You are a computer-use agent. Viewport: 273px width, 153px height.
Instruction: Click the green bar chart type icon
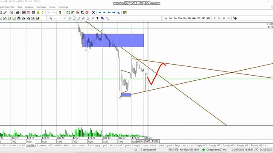pos(38,18)
